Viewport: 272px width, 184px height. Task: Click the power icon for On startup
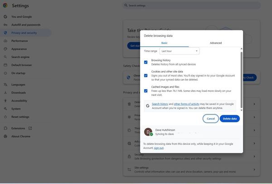coord(5,73)
